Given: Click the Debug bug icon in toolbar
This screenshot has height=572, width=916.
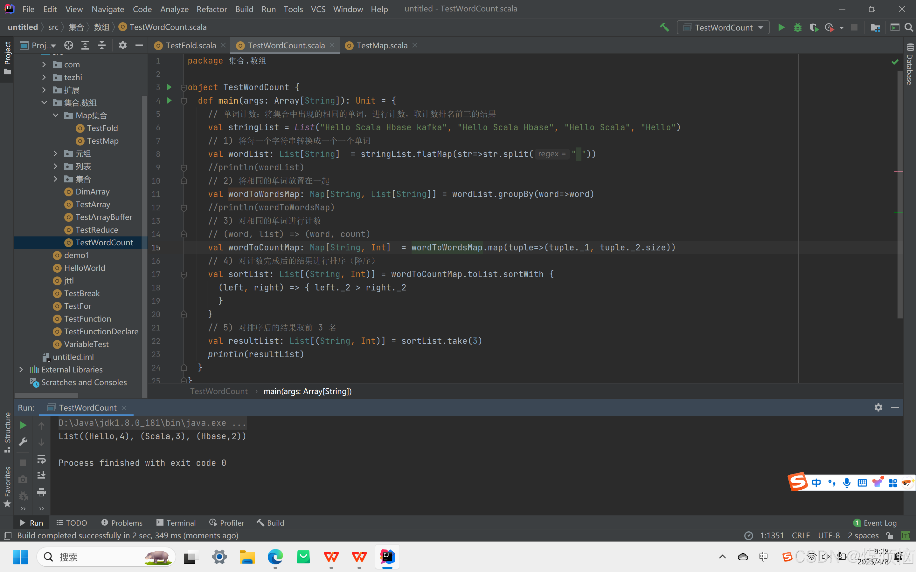Looking at the screenshot, I should coord(798,27).
